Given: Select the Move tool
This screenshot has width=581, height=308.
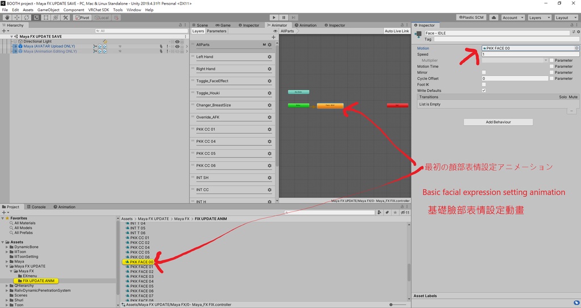Looking at the screenshot, I should tap(17, 18).
